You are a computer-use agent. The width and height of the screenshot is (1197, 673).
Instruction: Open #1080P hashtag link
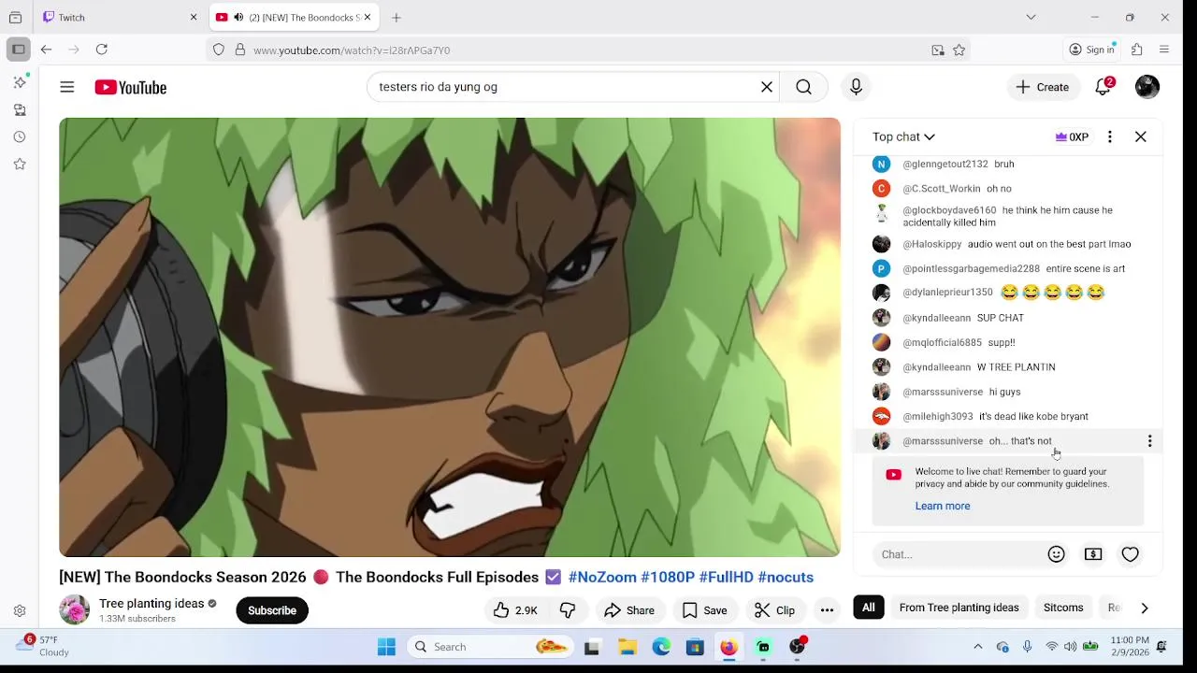(x=668, y=577)
